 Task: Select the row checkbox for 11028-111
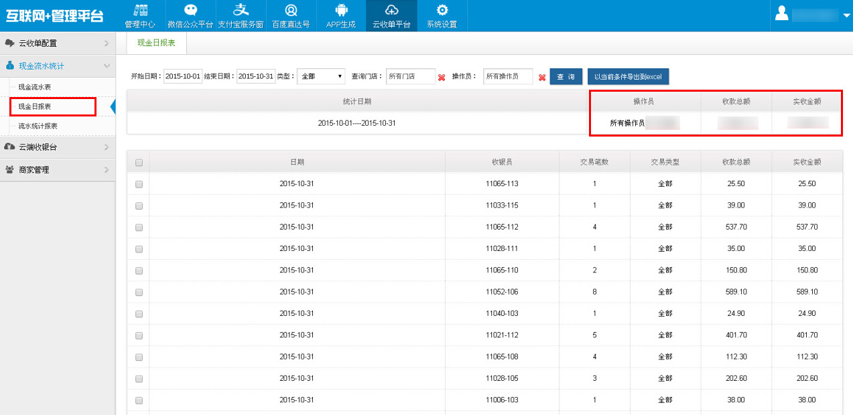139,249
